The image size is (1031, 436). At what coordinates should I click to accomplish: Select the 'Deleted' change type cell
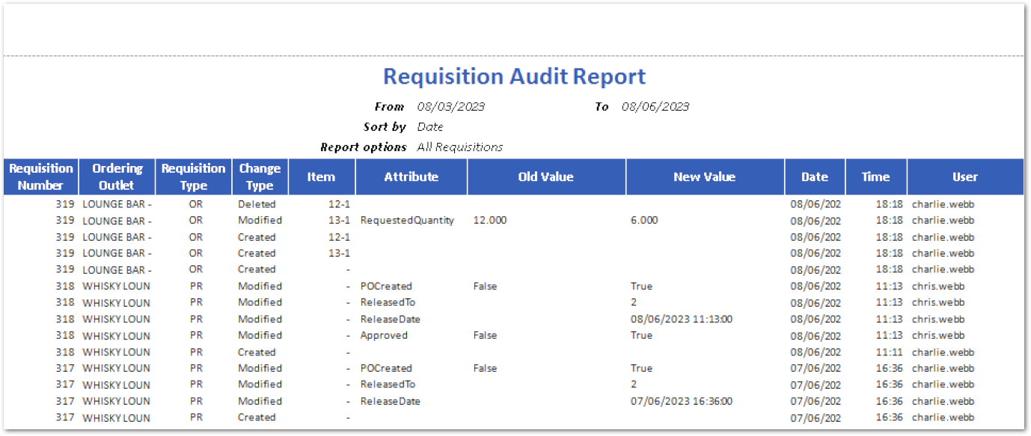257,204
